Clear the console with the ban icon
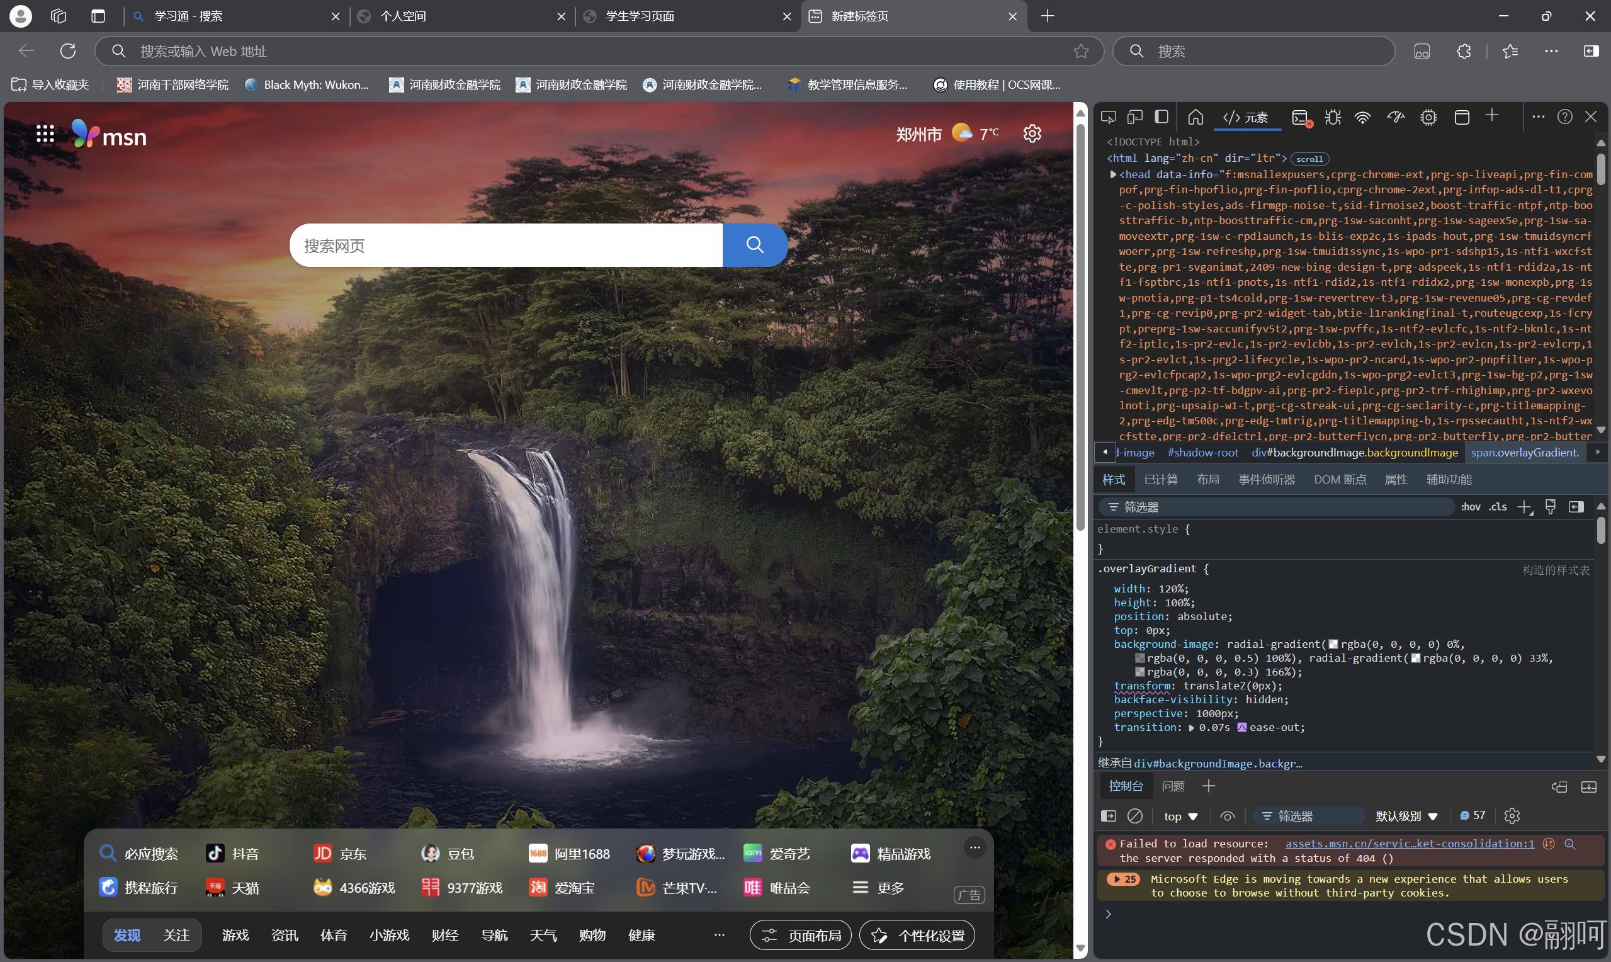The image size is (1611, 962). click(x=1134, y=816)
